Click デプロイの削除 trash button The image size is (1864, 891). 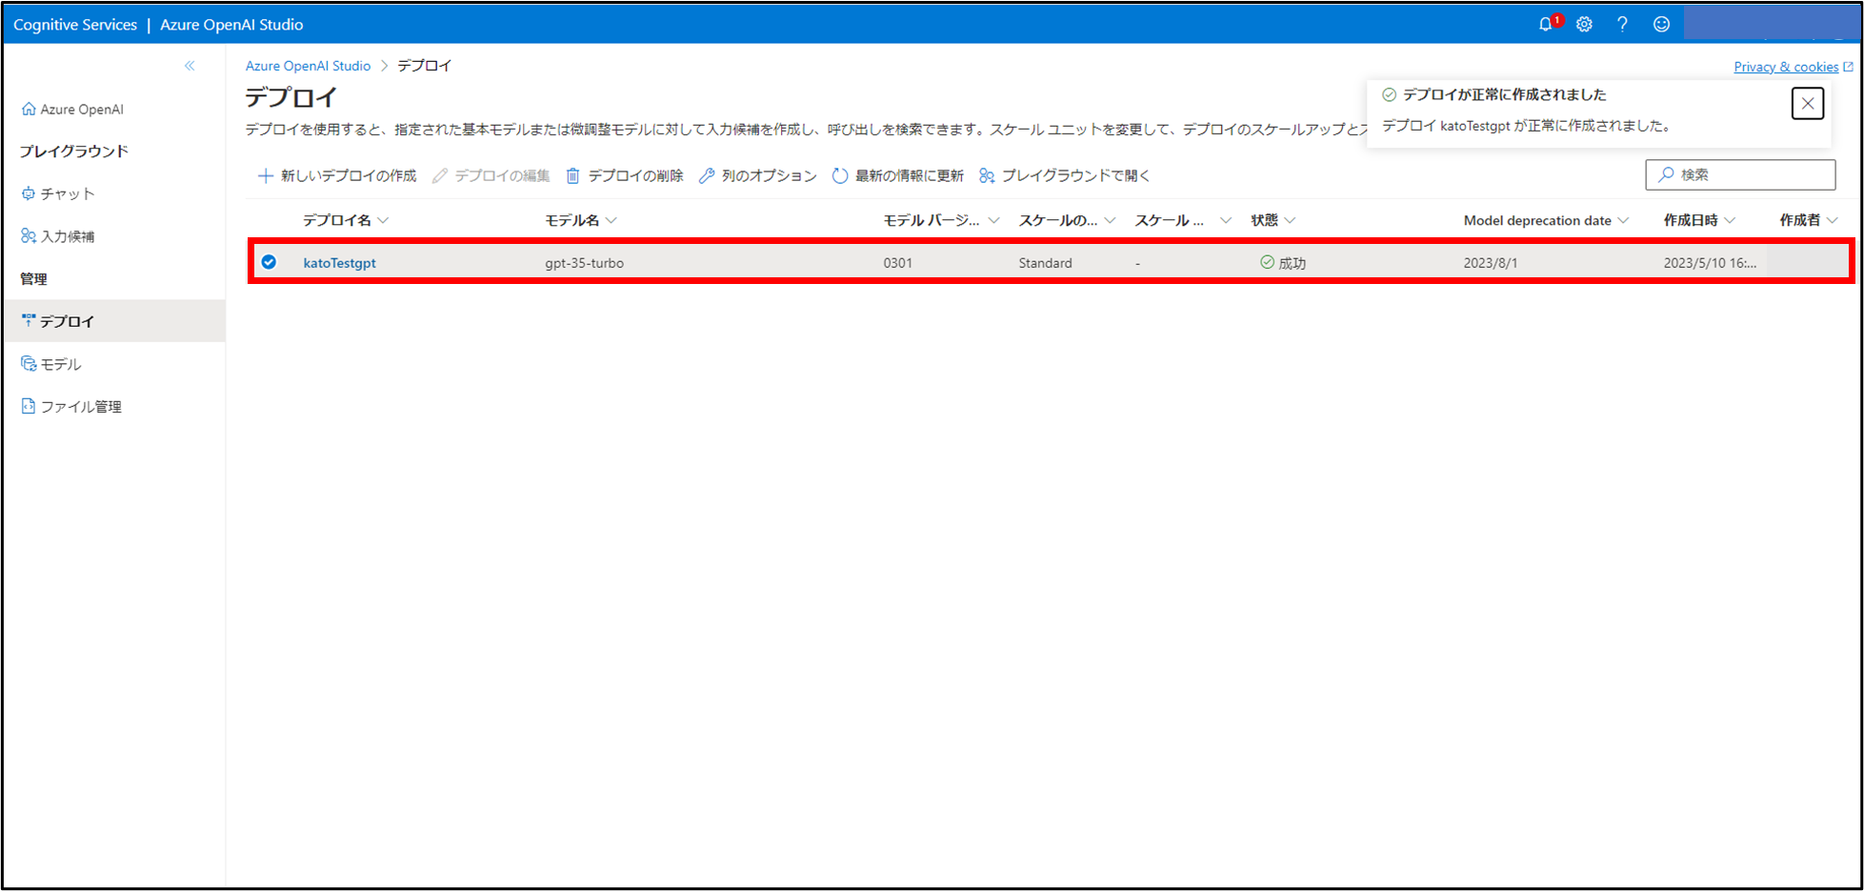click(x=625, y=175)
